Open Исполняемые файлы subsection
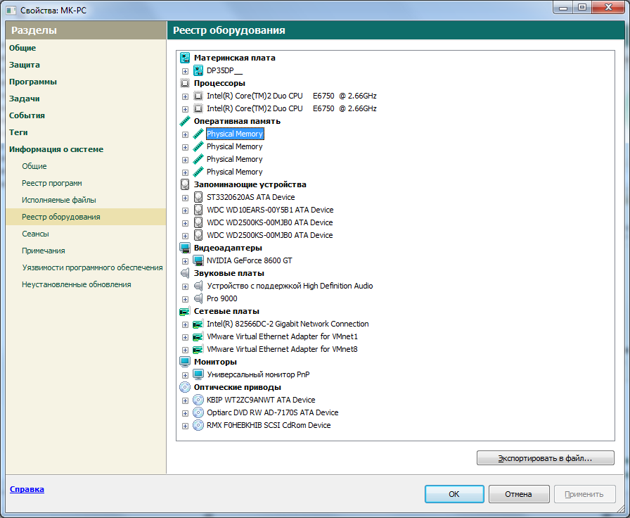Viewport: 630px width, 518px height. pyautogui.click(x=58, y=200)
